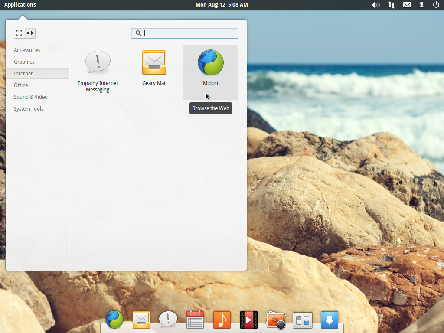Select the Sound & Video category
Viewport: 444px width, 333px height.
[37, 97]
